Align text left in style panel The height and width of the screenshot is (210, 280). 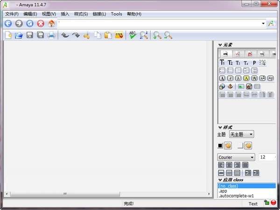[x=221, y=165]
